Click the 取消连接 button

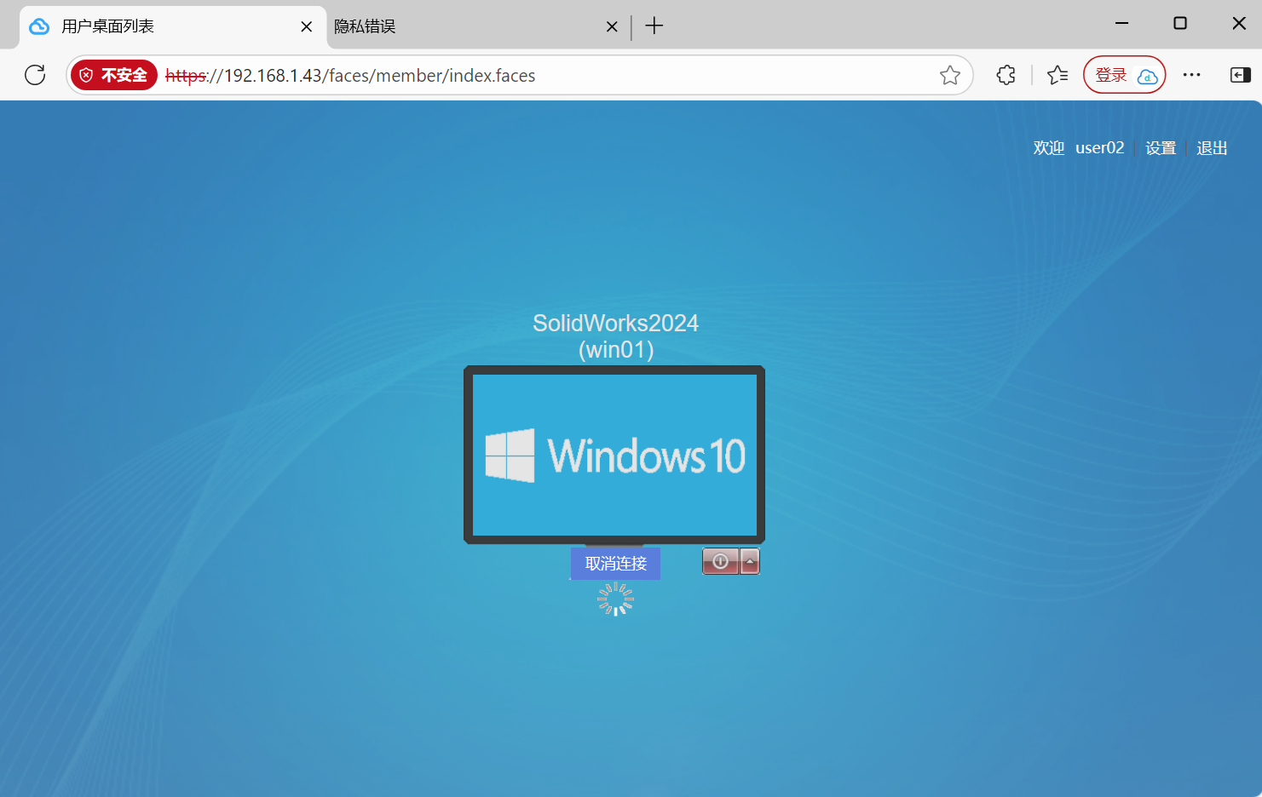click(x=615, y=564)
